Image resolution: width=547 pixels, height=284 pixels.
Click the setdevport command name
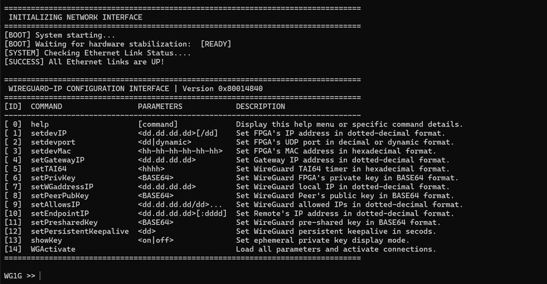click(x=53, y=142)
